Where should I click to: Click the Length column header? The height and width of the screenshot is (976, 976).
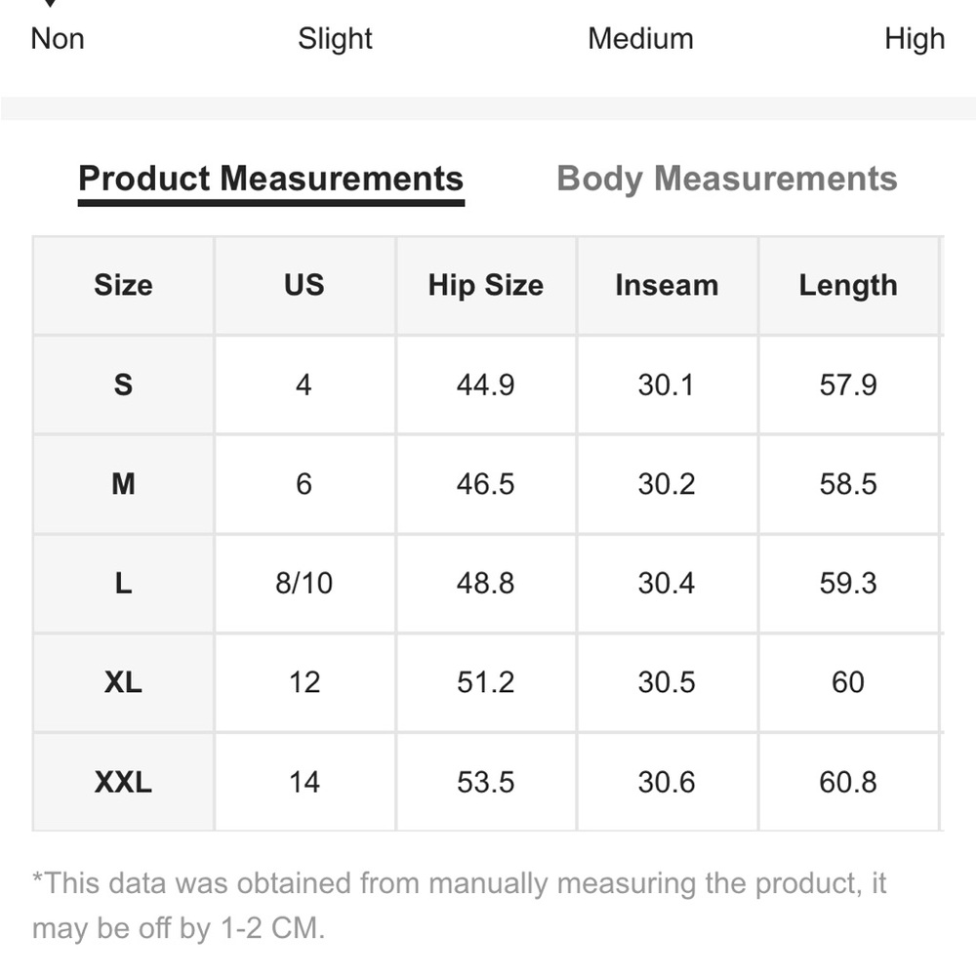[848, 285]
